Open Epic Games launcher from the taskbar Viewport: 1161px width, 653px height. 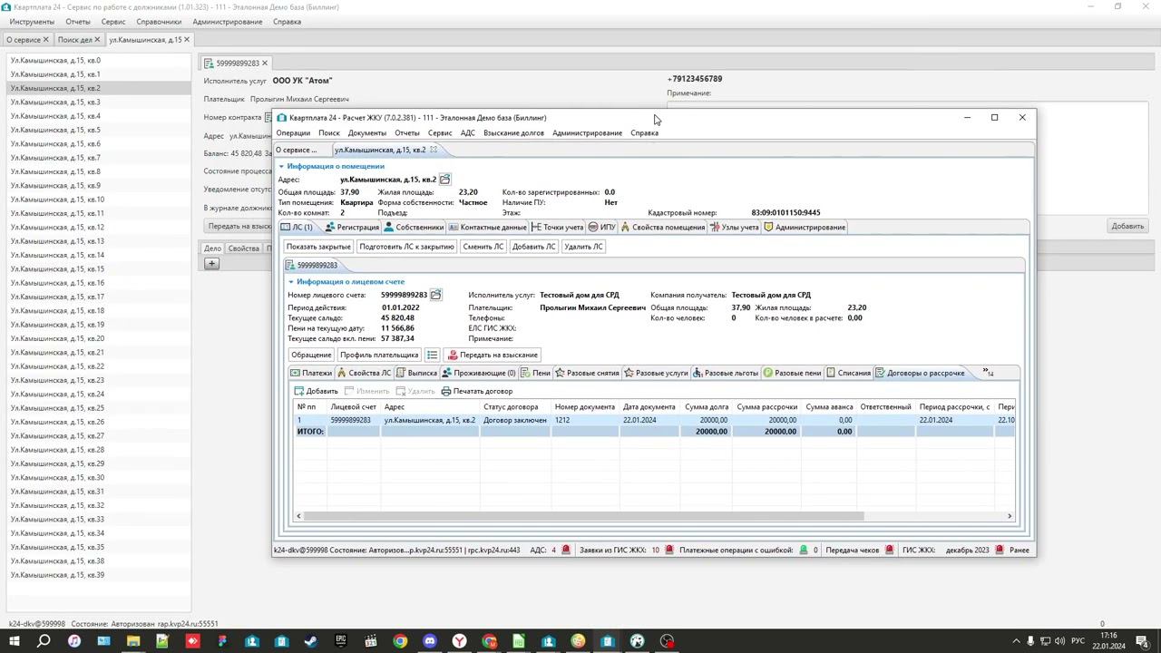point(341,641)
